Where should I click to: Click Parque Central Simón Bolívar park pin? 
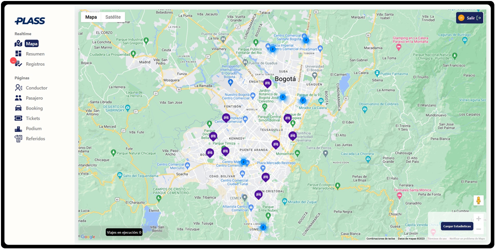(x=265, y=108)
